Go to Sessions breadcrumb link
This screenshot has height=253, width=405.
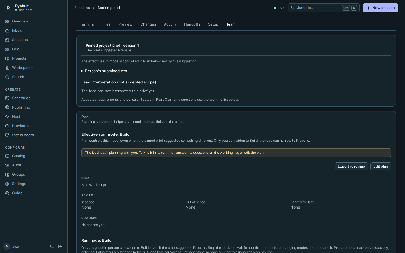(x=82, y=8)
